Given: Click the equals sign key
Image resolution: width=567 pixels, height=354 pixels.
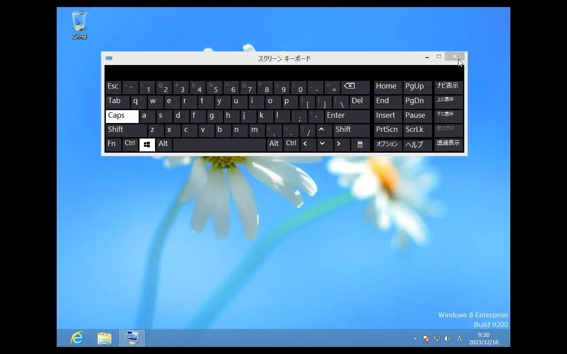Looking at the screenshot, I should pyautogui.click(x=332, y=87).
